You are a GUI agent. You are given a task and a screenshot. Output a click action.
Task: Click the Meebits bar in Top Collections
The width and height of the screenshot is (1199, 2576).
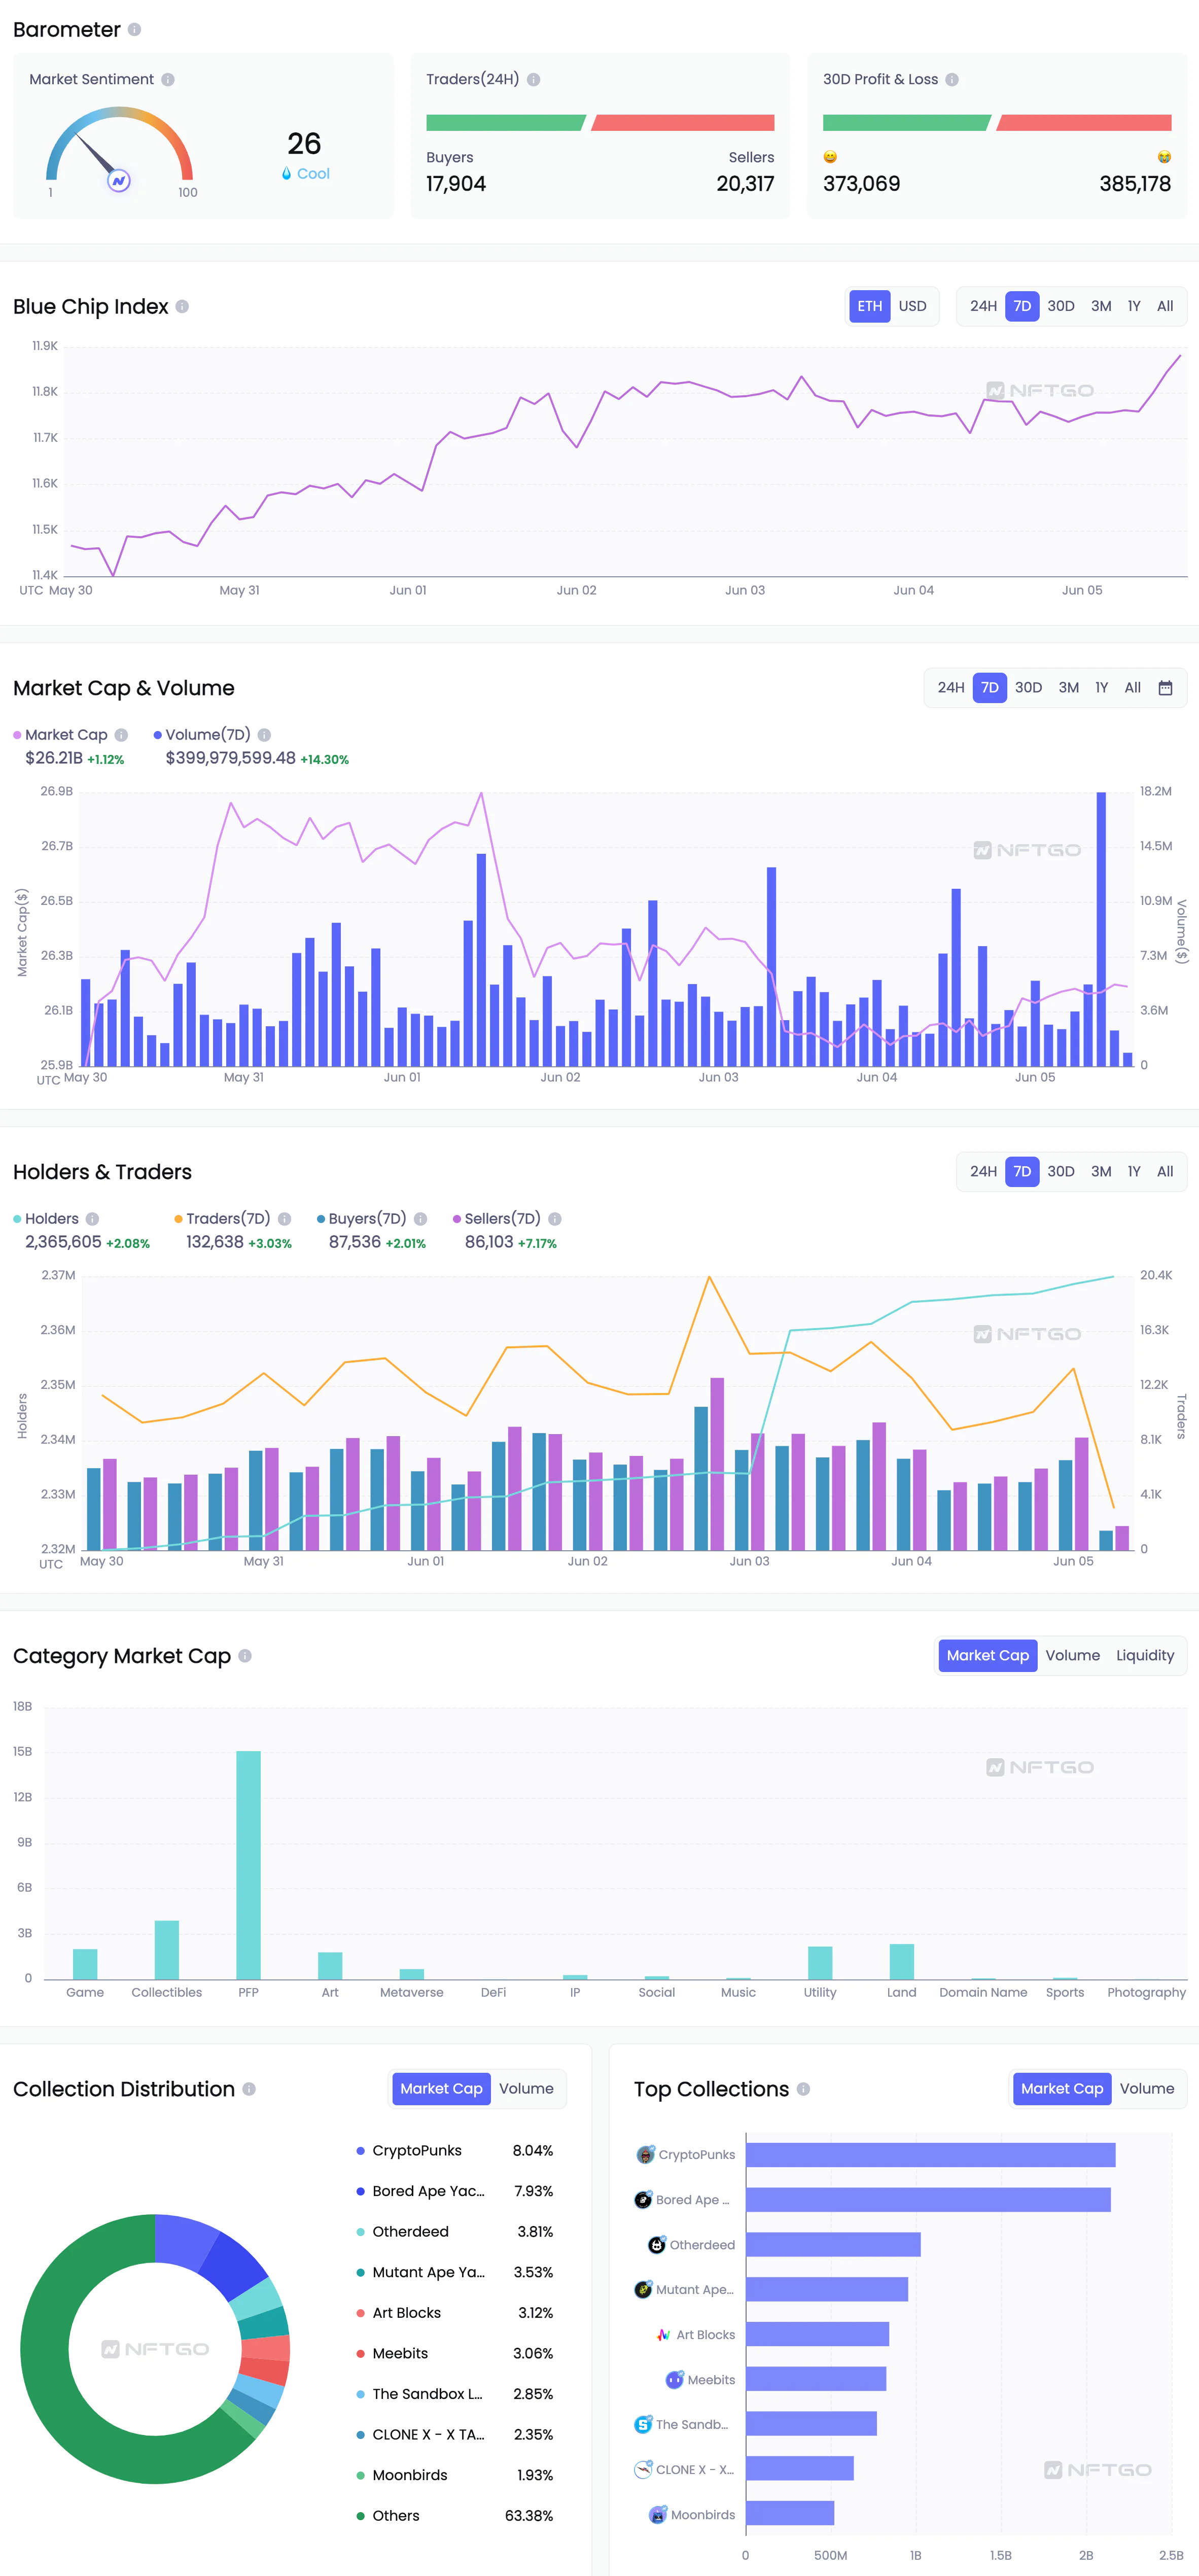(x=816, y=2379)
